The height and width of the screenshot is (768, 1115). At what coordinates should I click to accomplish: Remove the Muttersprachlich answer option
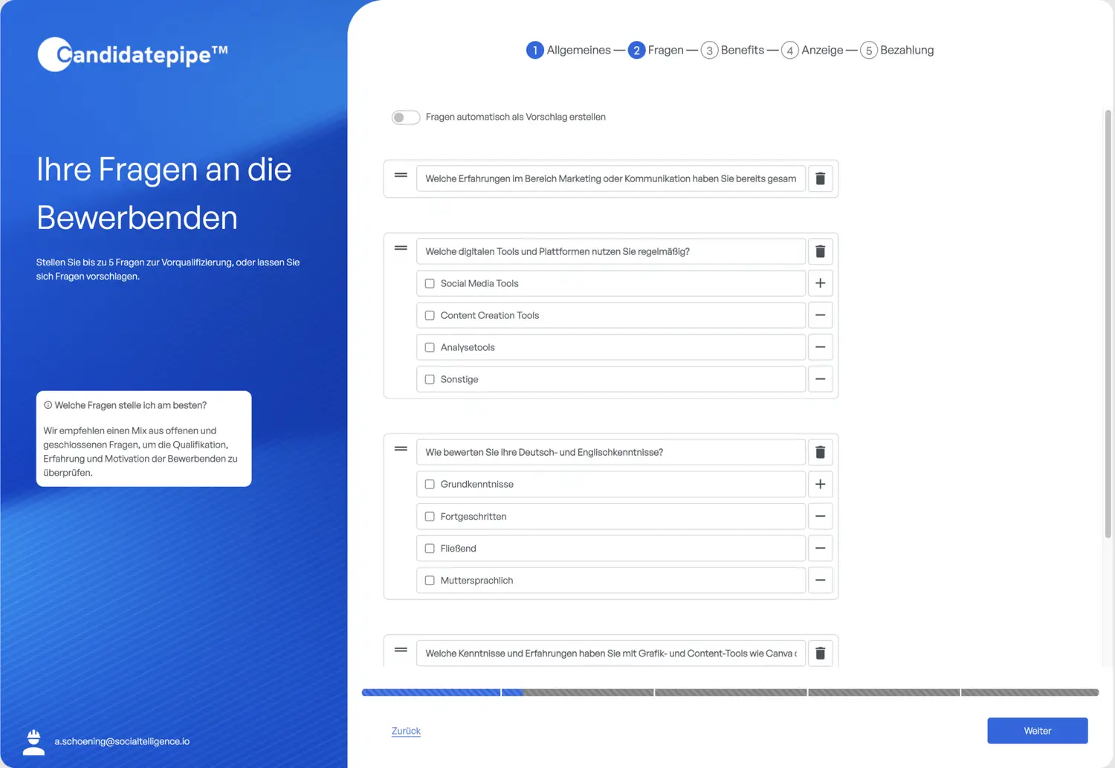coord(820,580)
